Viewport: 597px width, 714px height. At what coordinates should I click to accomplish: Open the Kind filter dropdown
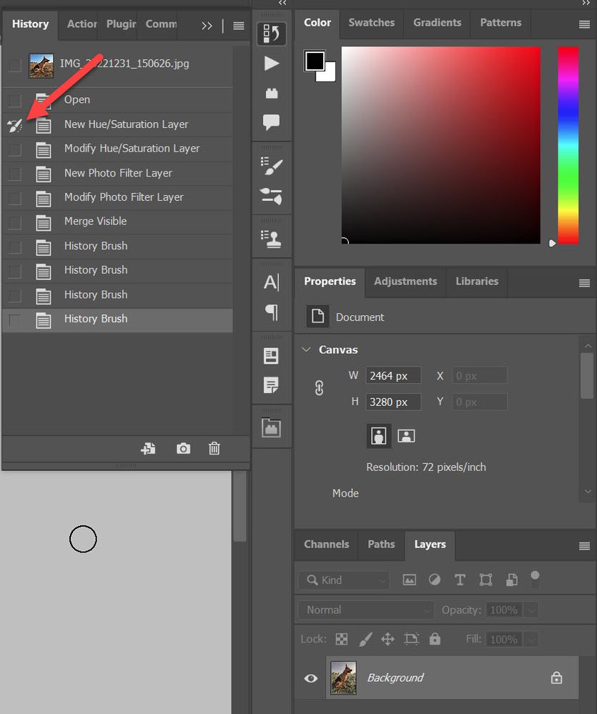coord(343,580)
